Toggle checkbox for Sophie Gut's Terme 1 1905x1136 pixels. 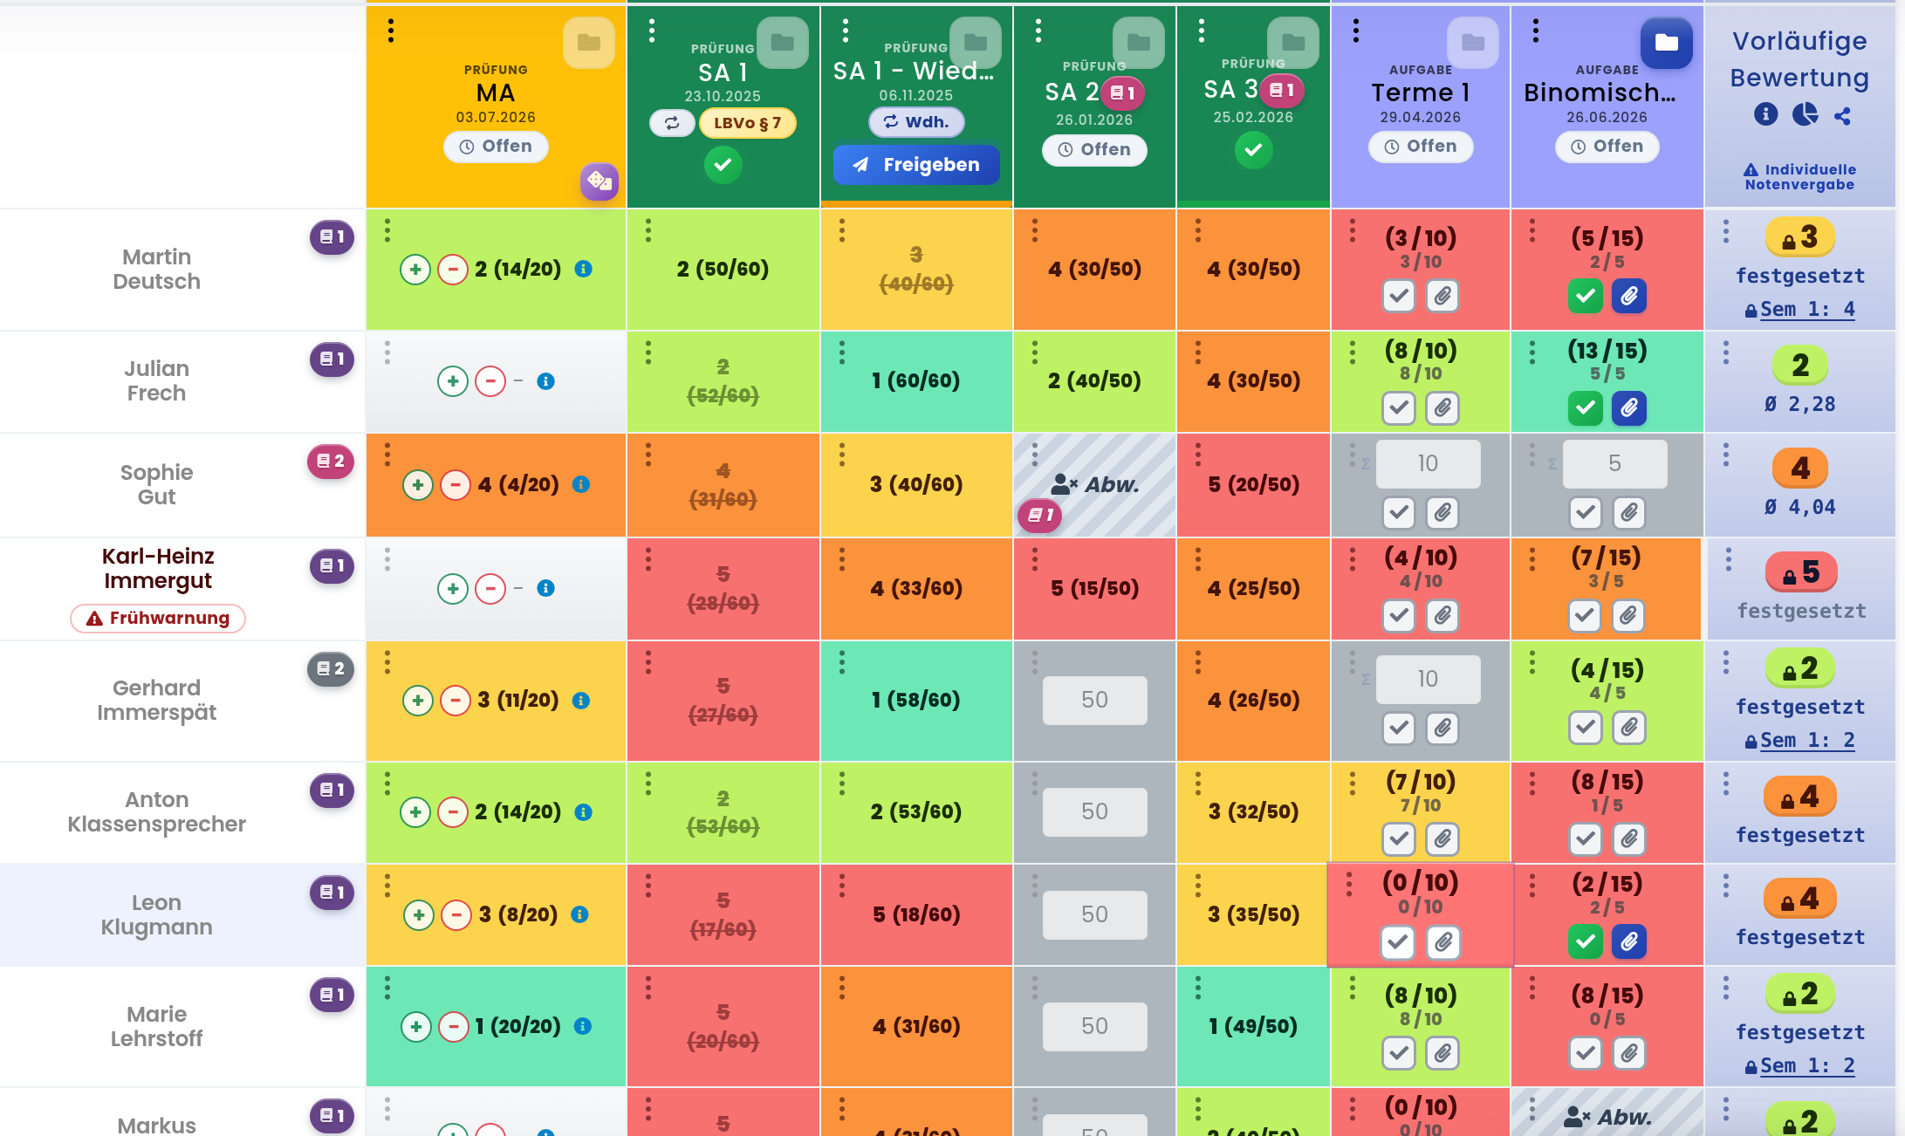(1399, 512)
